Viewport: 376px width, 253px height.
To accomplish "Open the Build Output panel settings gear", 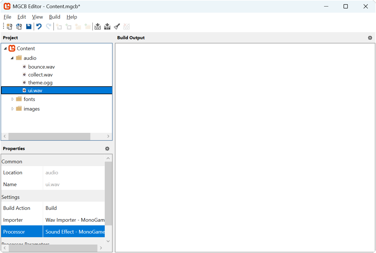I will tap(370, 38).
